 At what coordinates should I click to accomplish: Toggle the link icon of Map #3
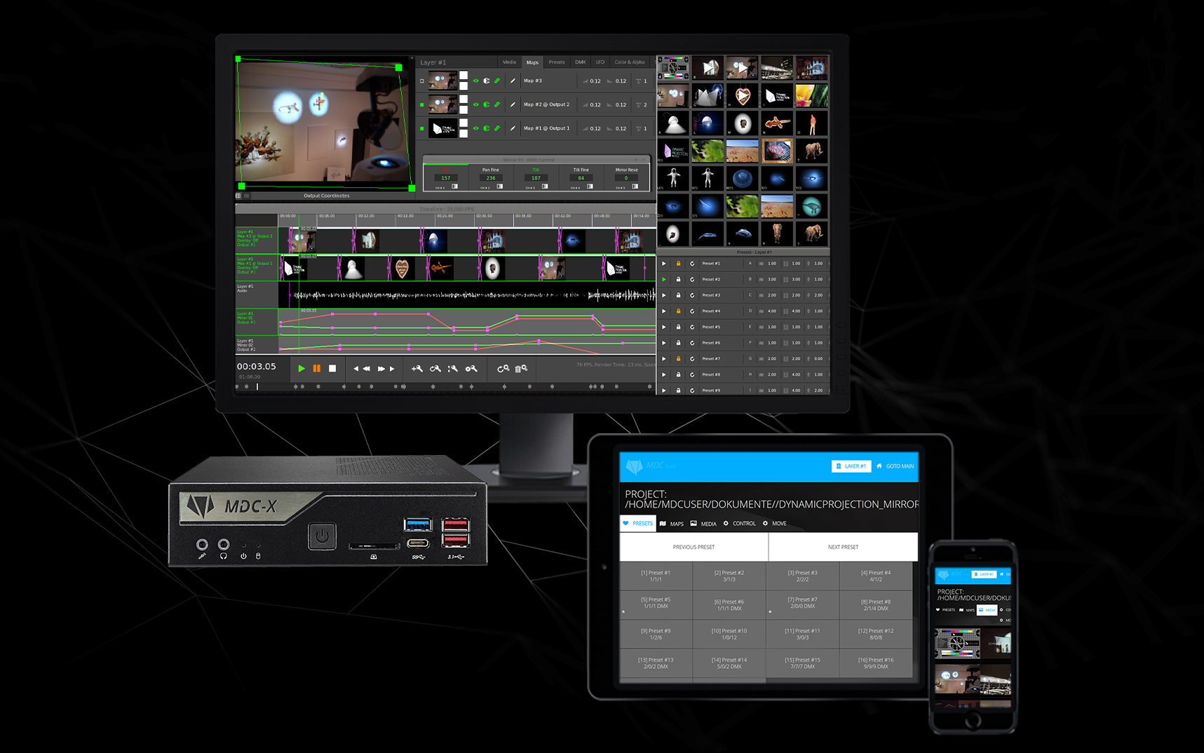tap(497, 81)
